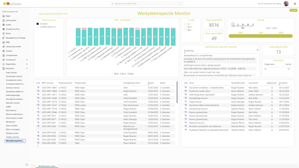Collapse the Monitoren section
Viewport: 299px width, 168px height.
(x=27, y=69)
